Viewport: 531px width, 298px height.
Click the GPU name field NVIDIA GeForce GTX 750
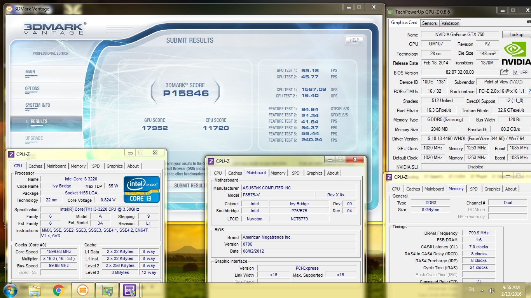pos(460,35)
